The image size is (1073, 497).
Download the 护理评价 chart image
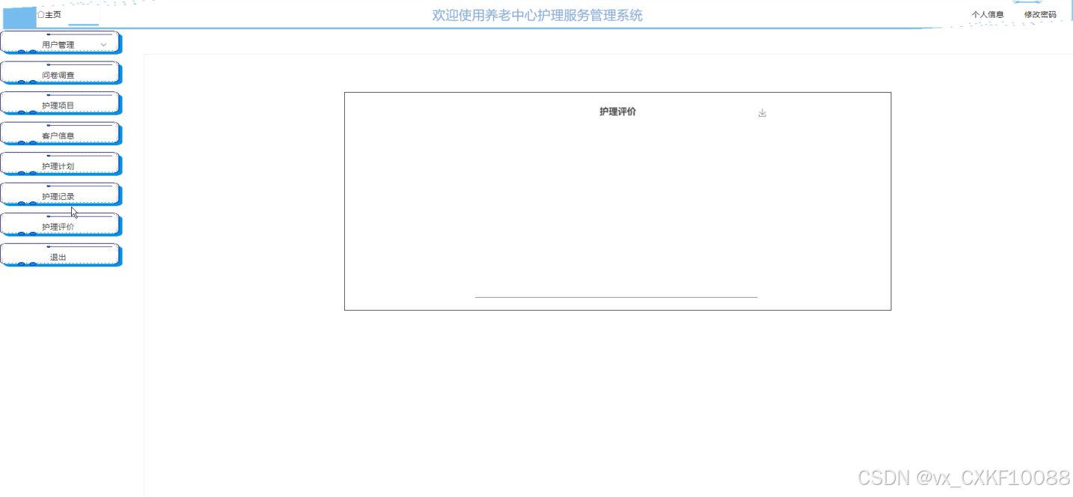tap(762, 113)
